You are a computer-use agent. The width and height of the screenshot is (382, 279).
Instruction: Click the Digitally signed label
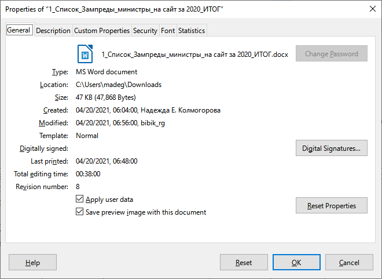44,148
